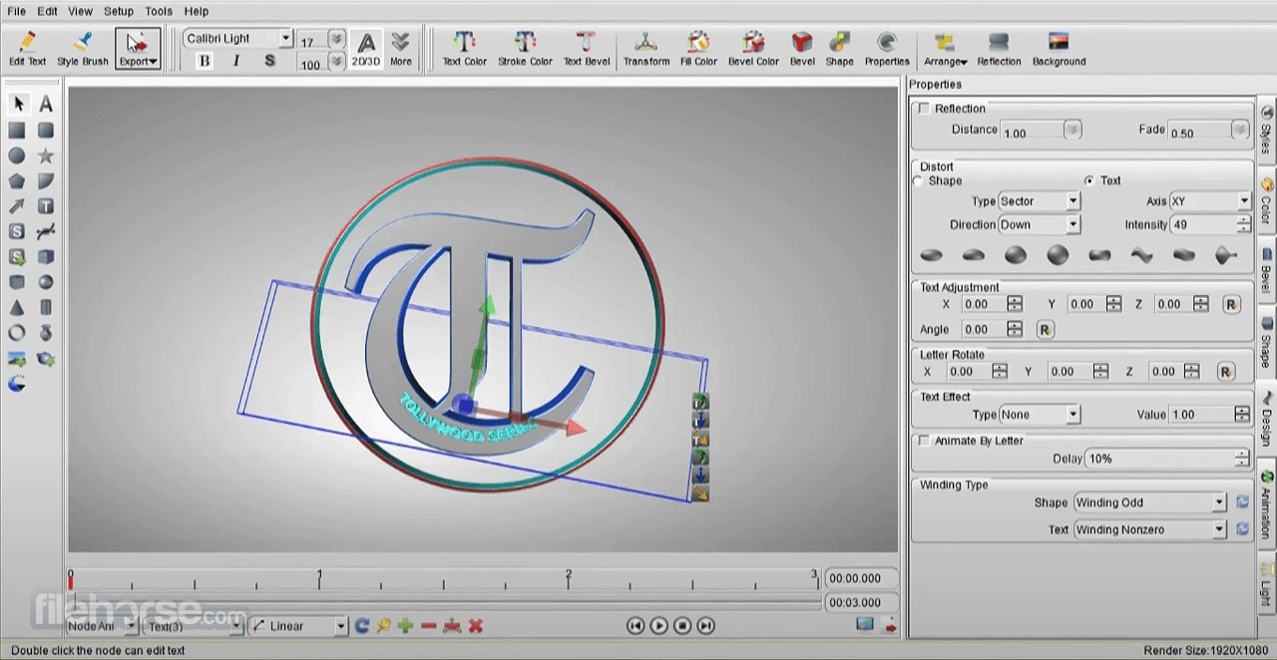The height and width of the screenshot is (660, 1277).
Task: Select the arrow shape tool
Action: click(x=17, y=206)
